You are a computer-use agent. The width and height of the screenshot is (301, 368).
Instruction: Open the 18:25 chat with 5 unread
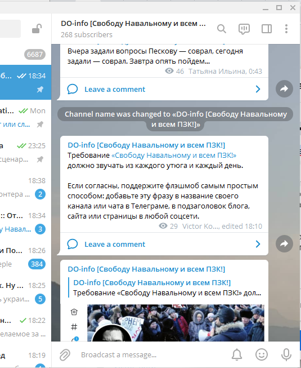click(25, 292)
